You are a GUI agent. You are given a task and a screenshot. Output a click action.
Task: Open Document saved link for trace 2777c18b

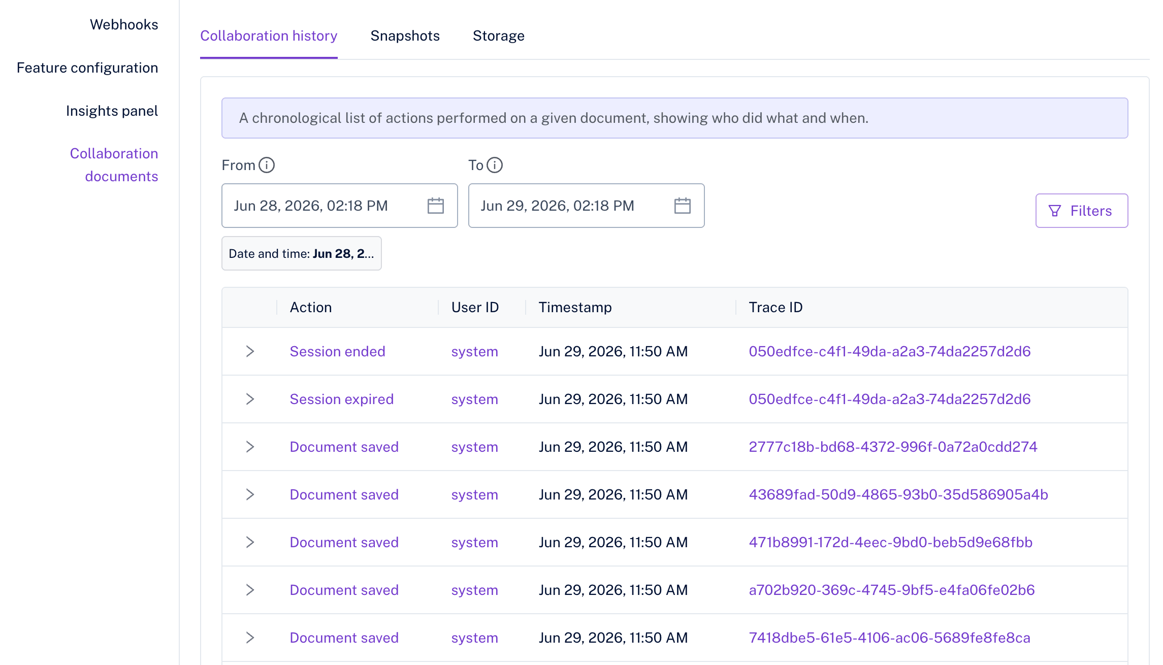344,447
